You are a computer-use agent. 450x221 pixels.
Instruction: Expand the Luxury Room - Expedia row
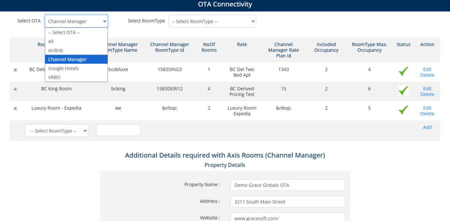pos(15,109)
